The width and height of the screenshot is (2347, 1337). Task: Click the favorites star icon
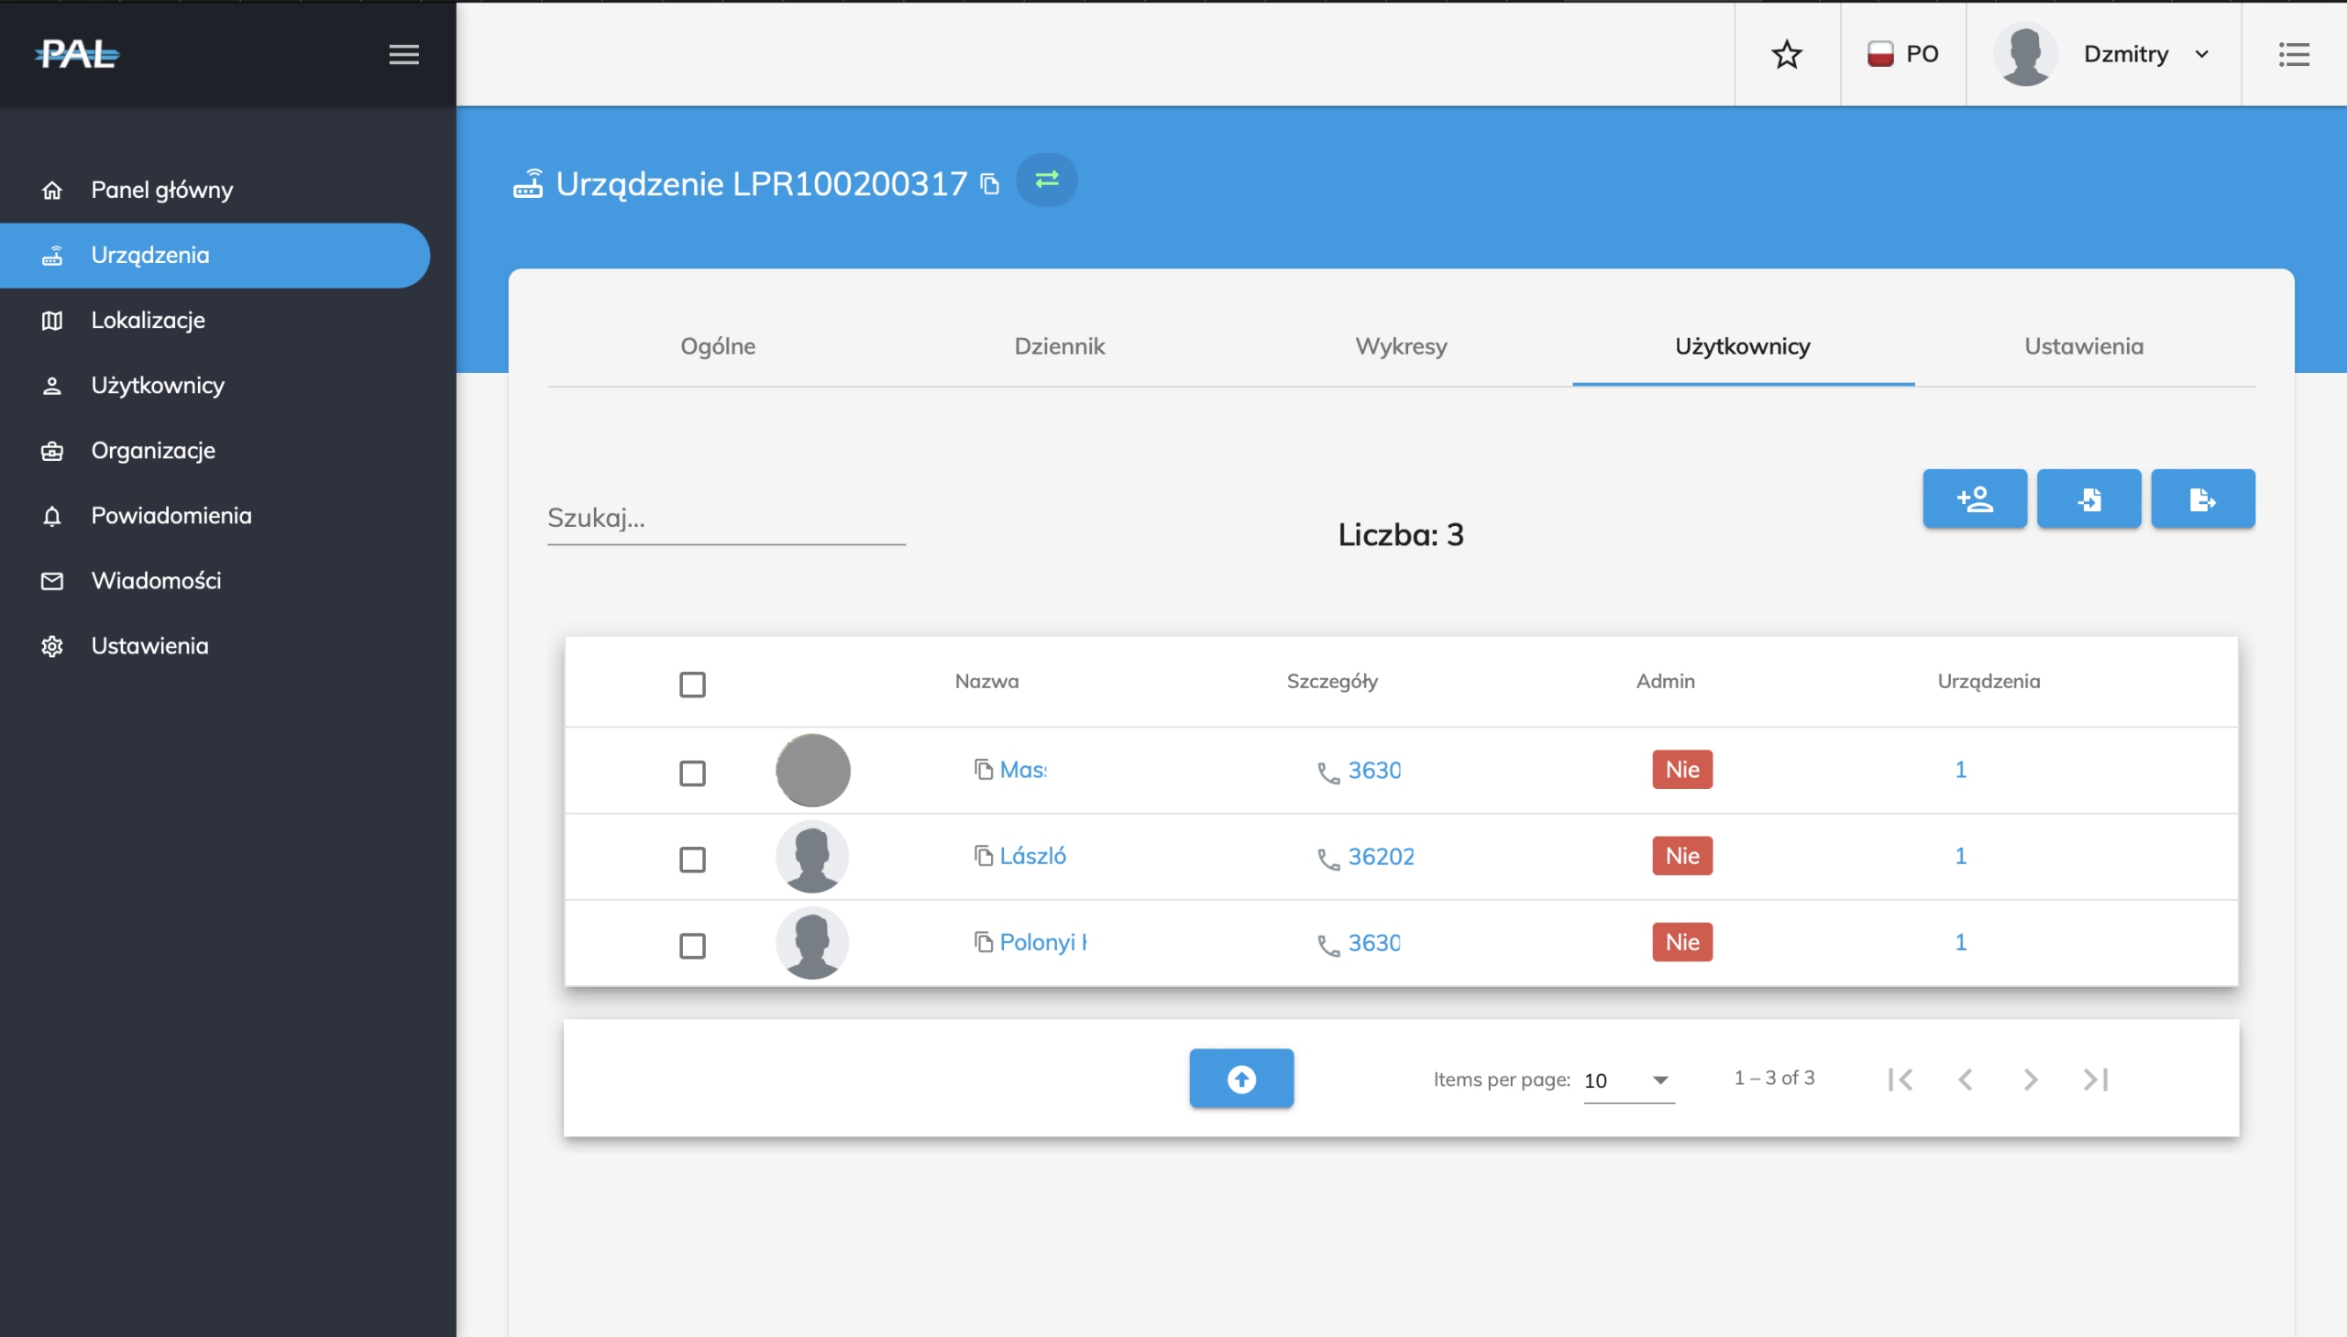1786,54
